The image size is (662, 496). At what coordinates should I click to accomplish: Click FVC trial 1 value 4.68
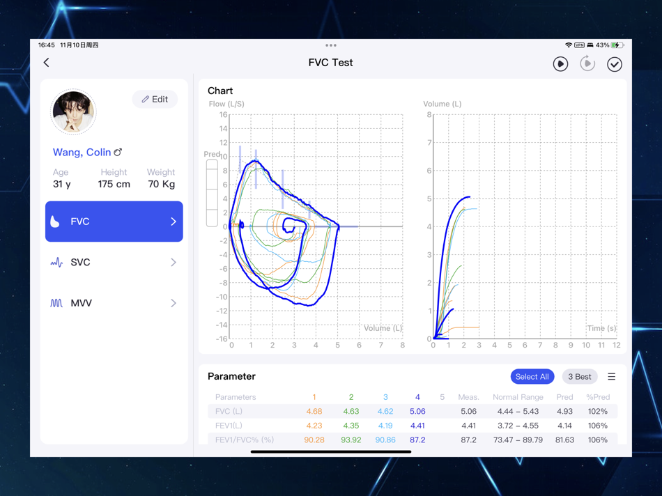click(314, 411)
